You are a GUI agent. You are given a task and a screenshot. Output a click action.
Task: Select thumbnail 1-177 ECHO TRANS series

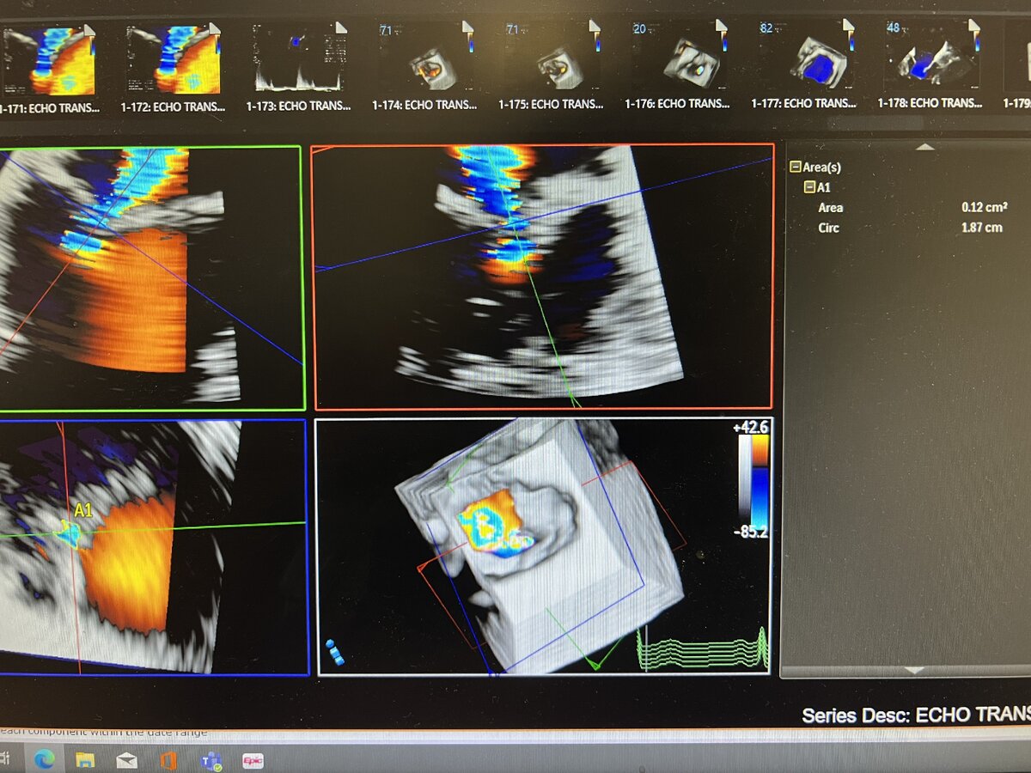[x=803, y=60]
